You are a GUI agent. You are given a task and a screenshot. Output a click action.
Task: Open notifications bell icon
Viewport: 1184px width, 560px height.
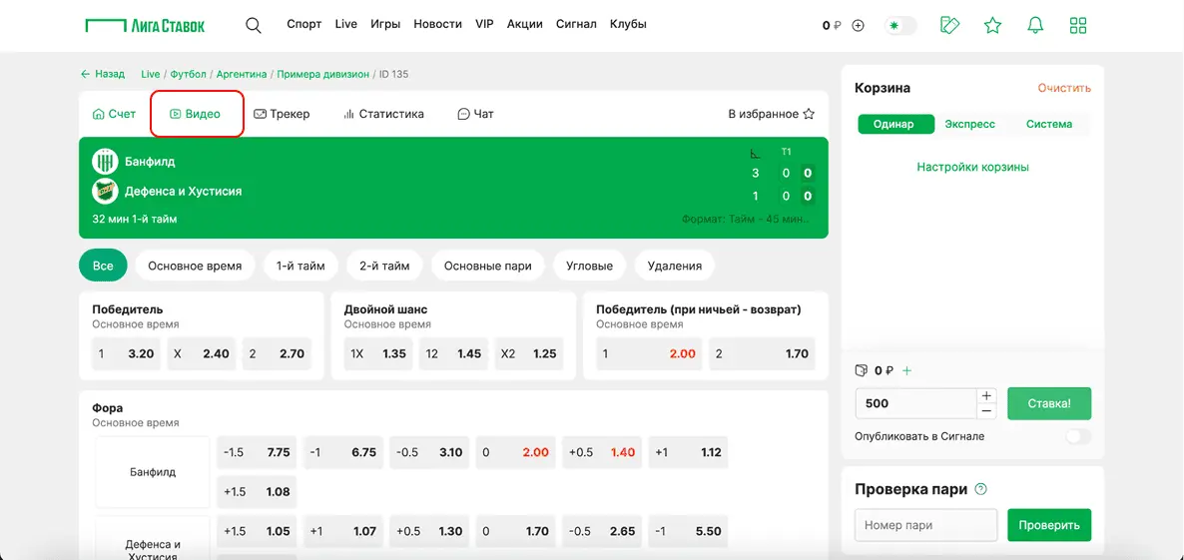point(1035,25)
